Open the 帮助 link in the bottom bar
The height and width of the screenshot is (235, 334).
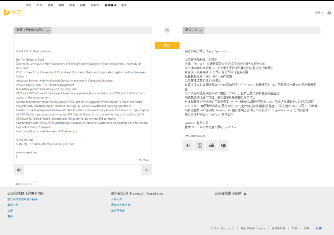pyautogui.click(x=307, y=228)
